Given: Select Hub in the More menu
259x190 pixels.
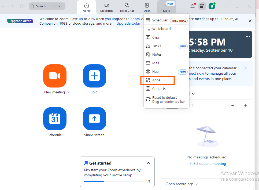Looking at the screenshot, I should (x=167, y=71).
